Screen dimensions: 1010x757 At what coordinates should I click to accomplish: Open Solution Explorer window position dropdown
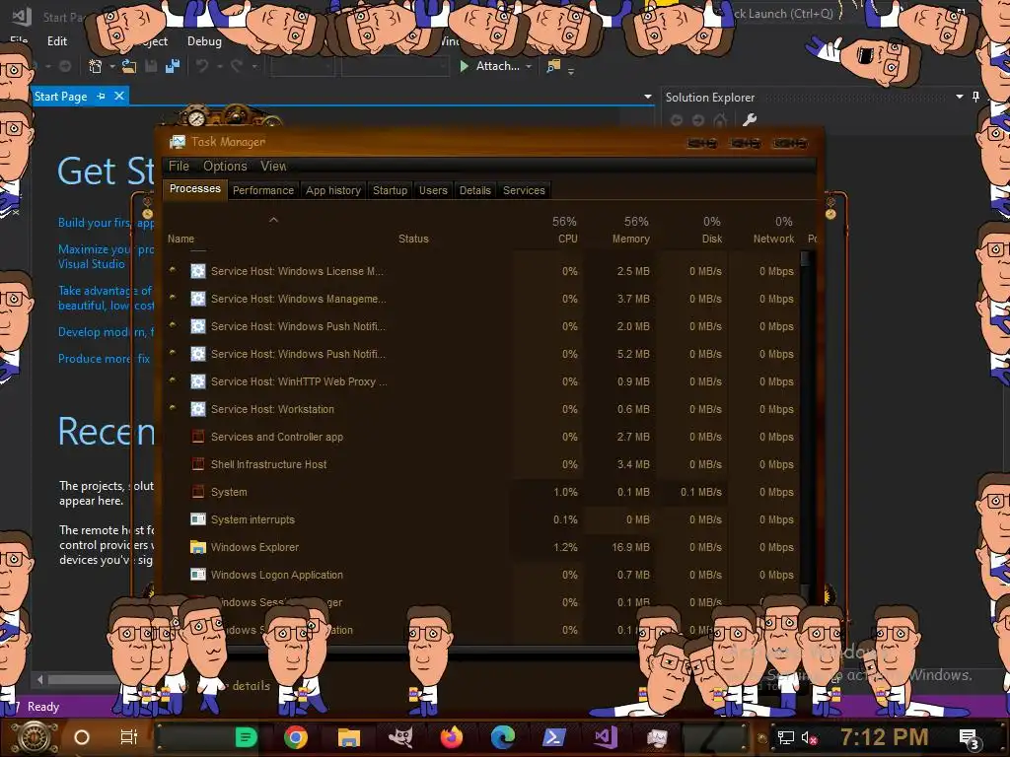pos(960,97)
